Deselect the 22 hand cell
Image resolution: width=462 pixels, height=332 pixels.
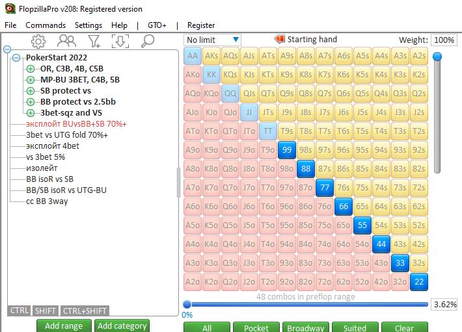(418, 282)
